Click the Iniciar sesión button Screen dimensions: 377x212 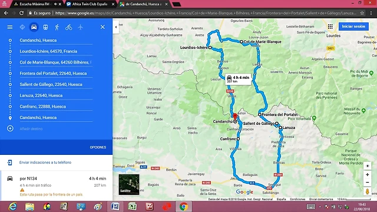pos(353,26)
